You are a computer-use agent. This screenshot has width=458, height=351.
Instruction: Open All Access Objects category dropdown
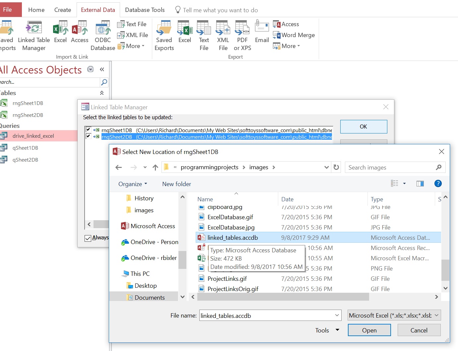click(90, 69)
